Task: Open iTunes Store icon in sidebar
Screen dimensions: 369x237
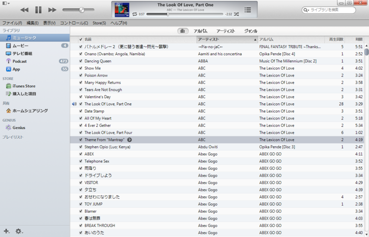Action: point(8,86)
